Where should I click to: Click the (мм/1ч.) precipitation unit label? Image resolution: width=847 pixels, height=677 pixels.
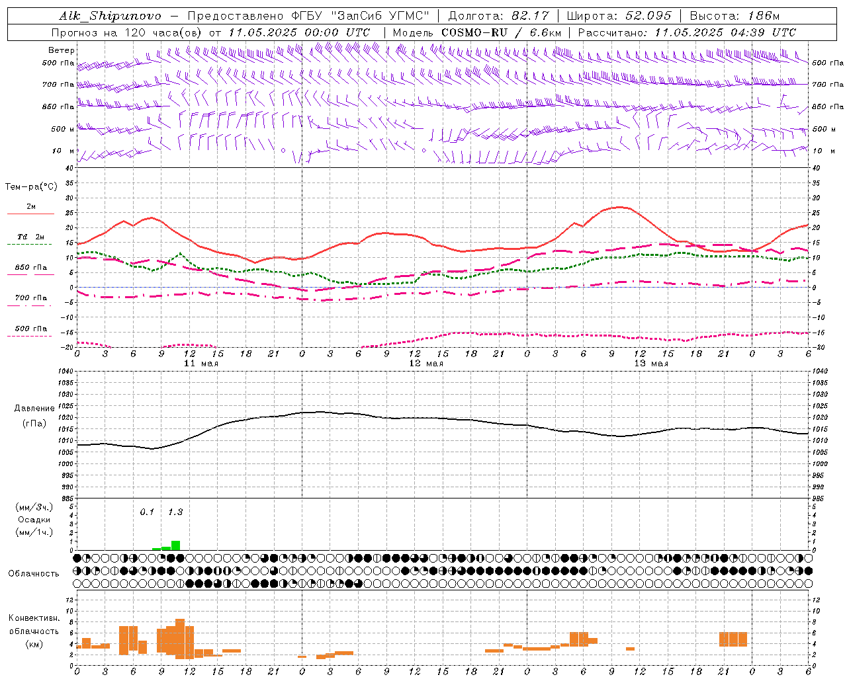pyautogui.click(x=34, y=532)
